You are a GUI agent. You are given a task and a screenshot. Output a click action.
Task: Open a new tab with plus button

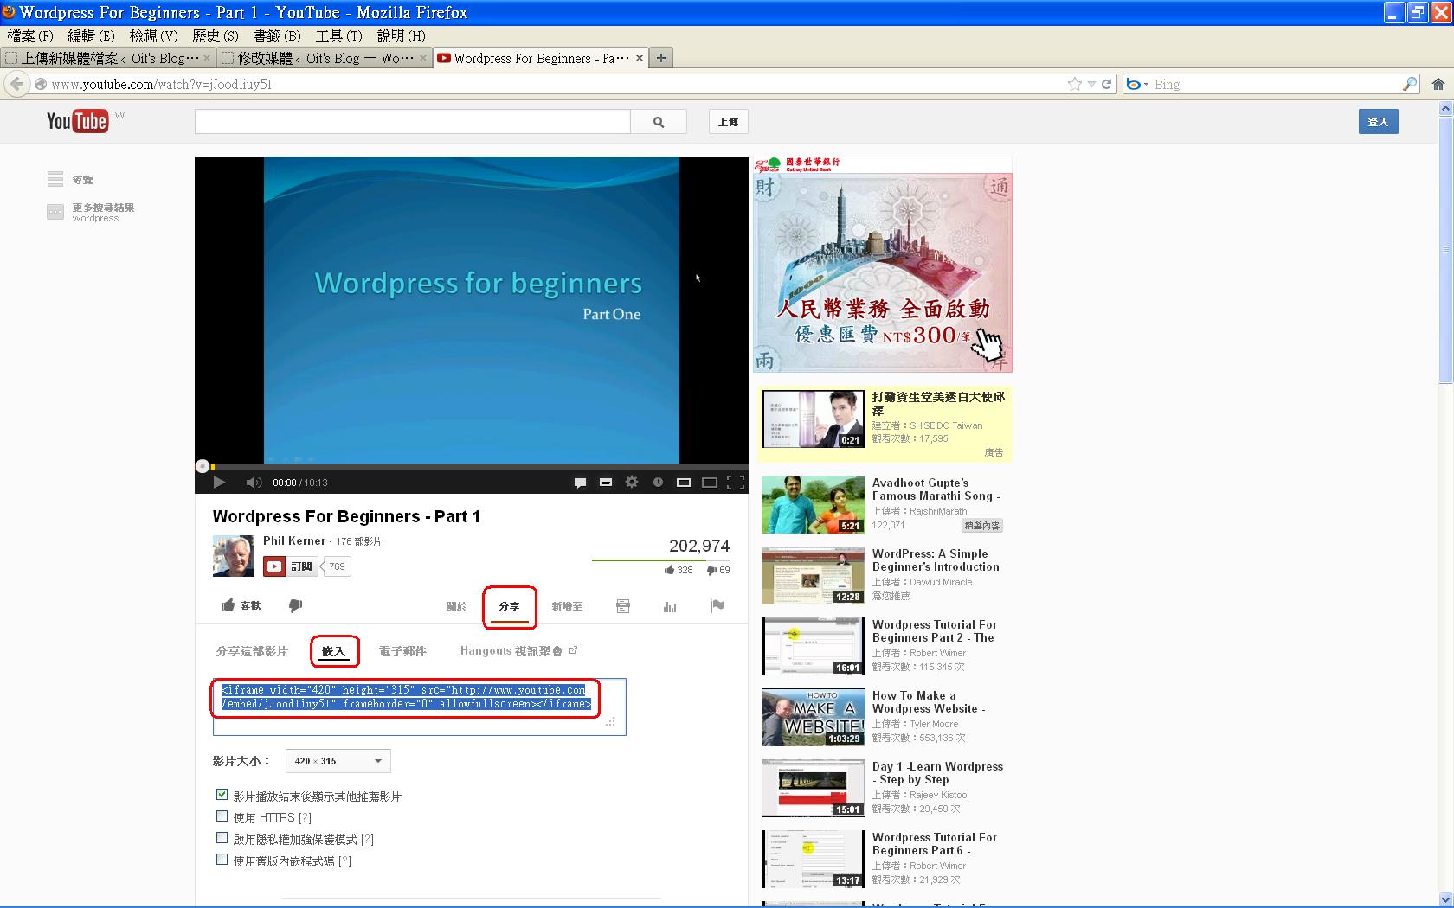661,58
